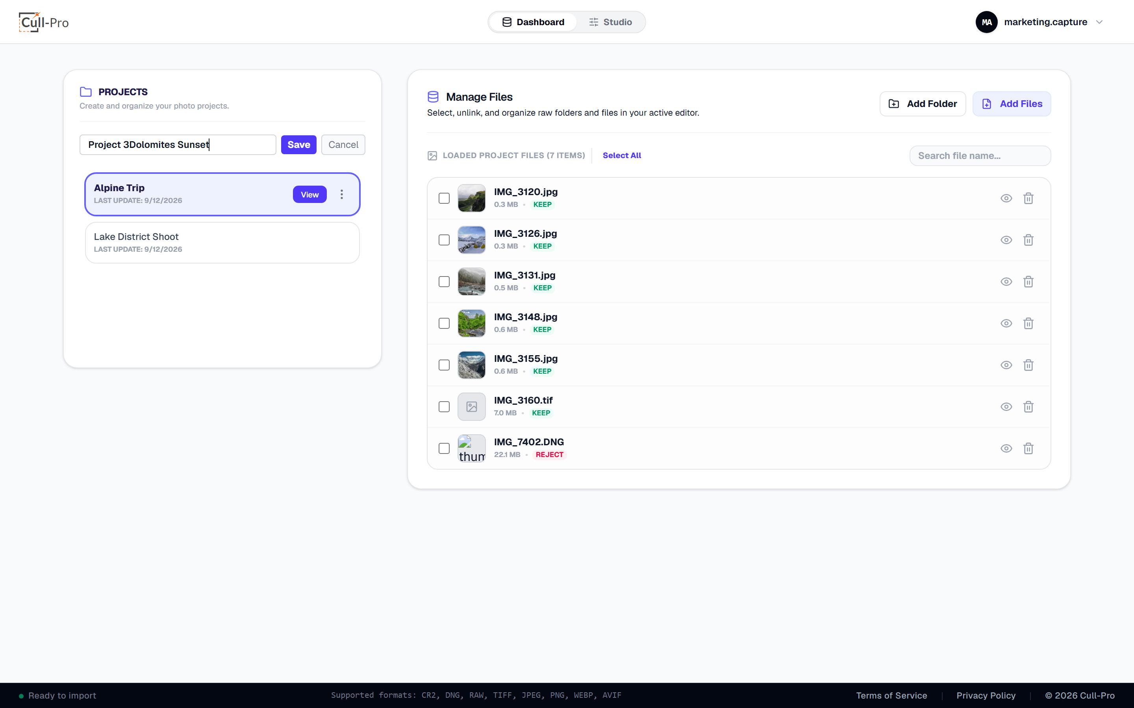1134x708 pixels.
Task: Open IMG_3148.jpg thumbnail
Action: (471, 323)
